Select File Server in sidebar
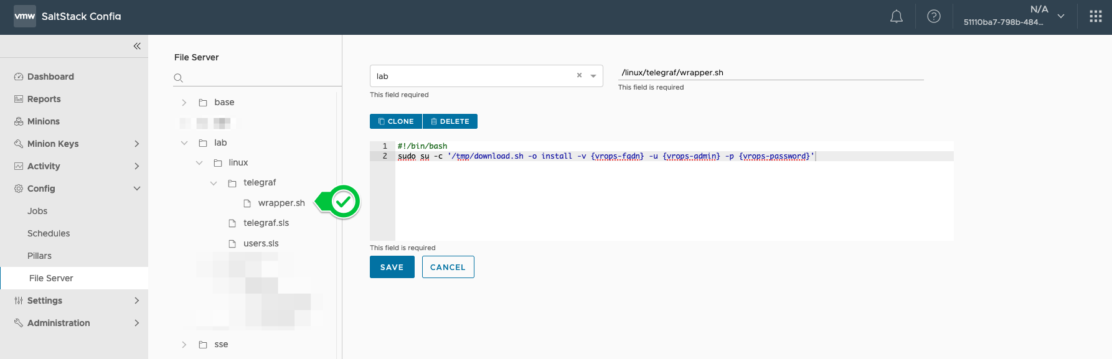 point(74,278)
